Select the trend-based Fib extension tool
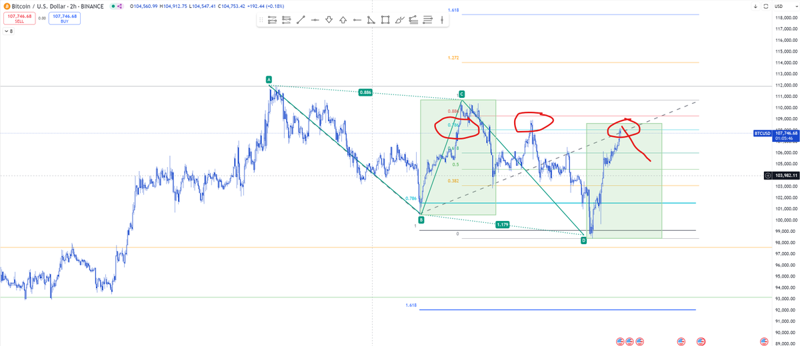The width and height of the screenshot is (800, 346). [x=286, y=20]
